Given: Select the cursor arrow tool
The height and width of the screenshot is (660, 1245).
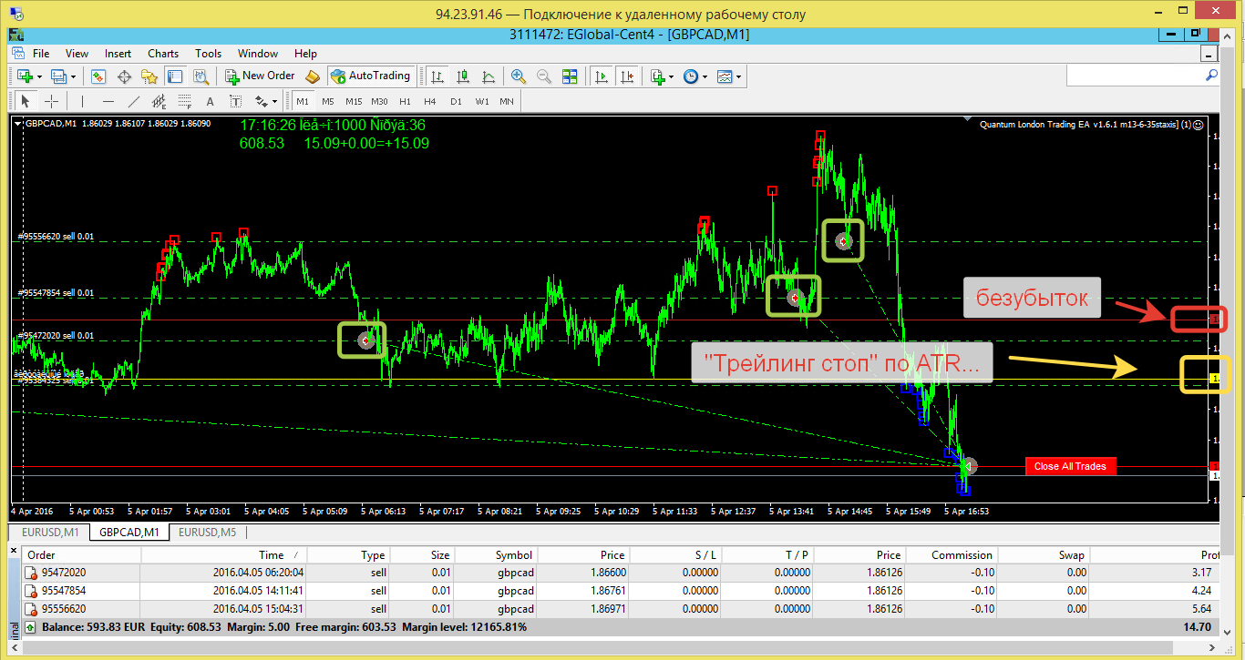Looking at the screenshot, I should click(x=26, y=101).
